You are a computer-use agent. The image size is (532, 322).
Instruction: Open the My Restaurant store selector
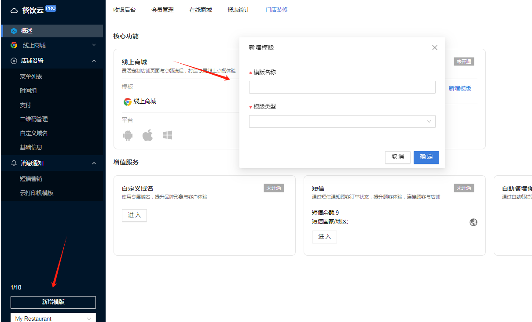pos(53,318)
